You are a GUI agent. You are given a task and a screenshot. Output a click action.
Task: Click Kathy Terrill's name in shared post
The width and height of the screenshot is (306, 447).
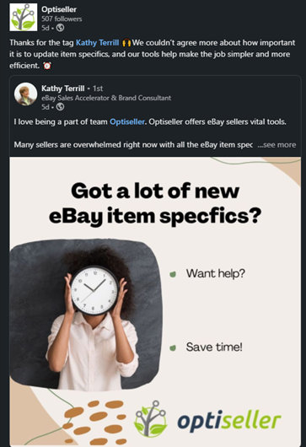point(62,89)
